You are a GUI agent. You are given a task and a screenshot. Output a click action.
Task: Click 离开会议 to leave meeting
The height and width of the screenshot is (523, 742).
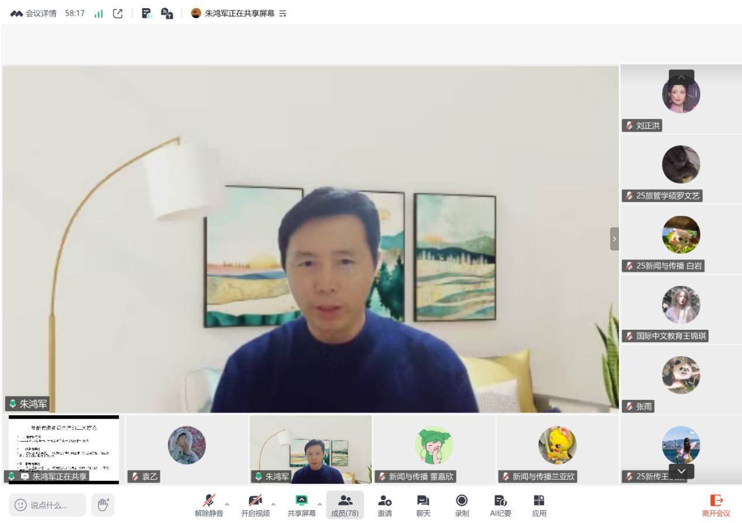[x=716, y=505]
